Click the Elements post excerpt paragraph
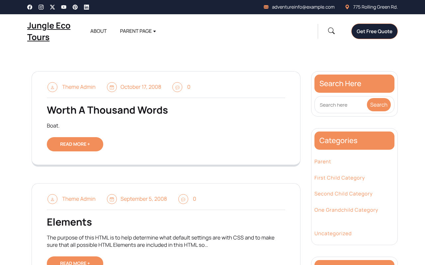425x265 pixels. pos(161,241)
